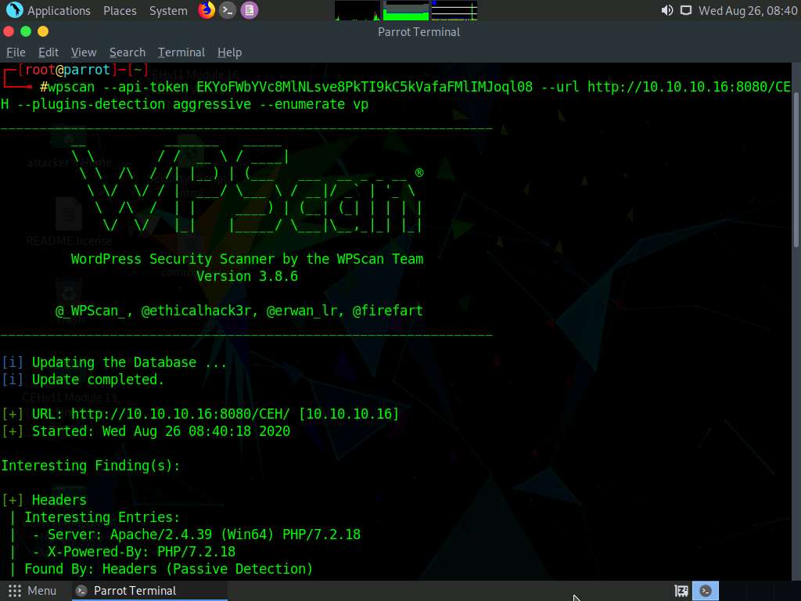Open the CPU usage graph in the top panel
801x601 pixels.
click(x=357, y=10)
